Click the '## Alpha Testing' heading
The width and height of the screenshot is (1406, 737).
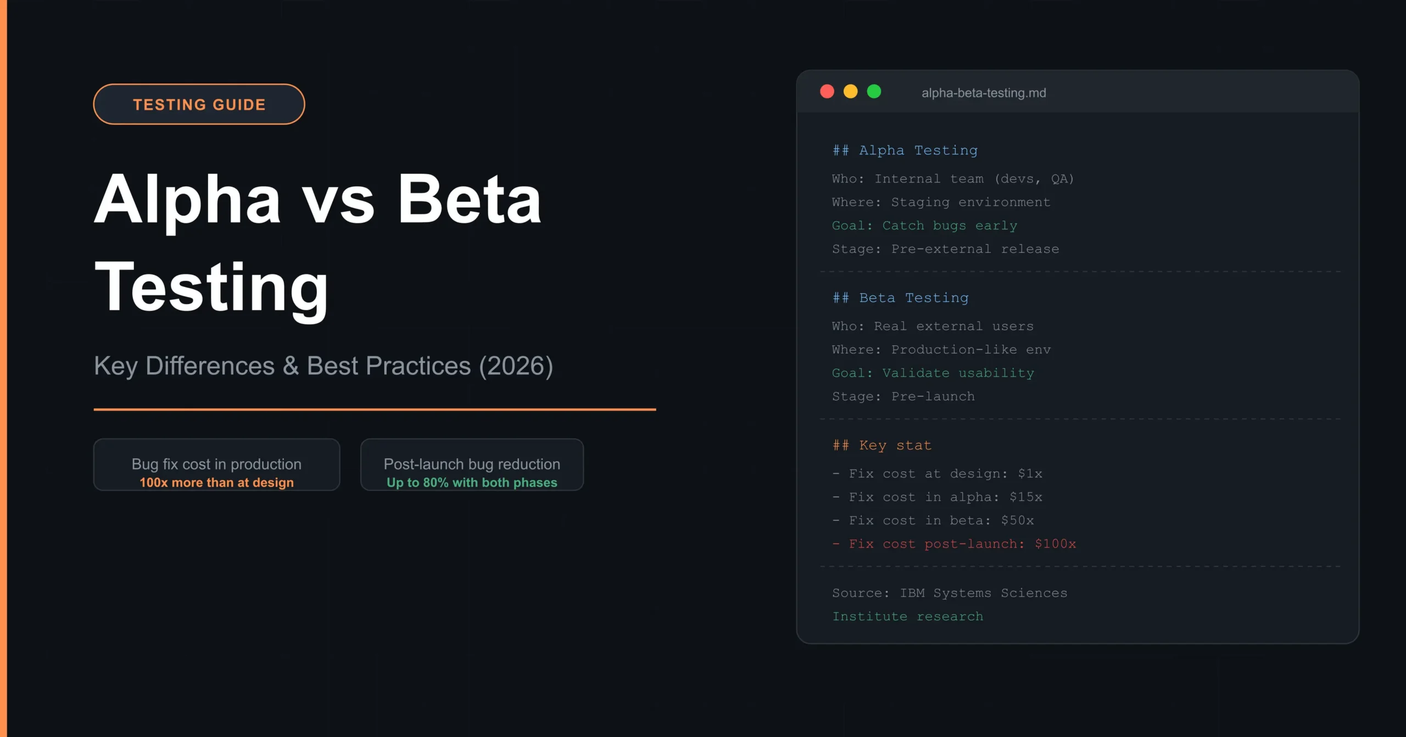pyautogui.click(x=905, y=150)
